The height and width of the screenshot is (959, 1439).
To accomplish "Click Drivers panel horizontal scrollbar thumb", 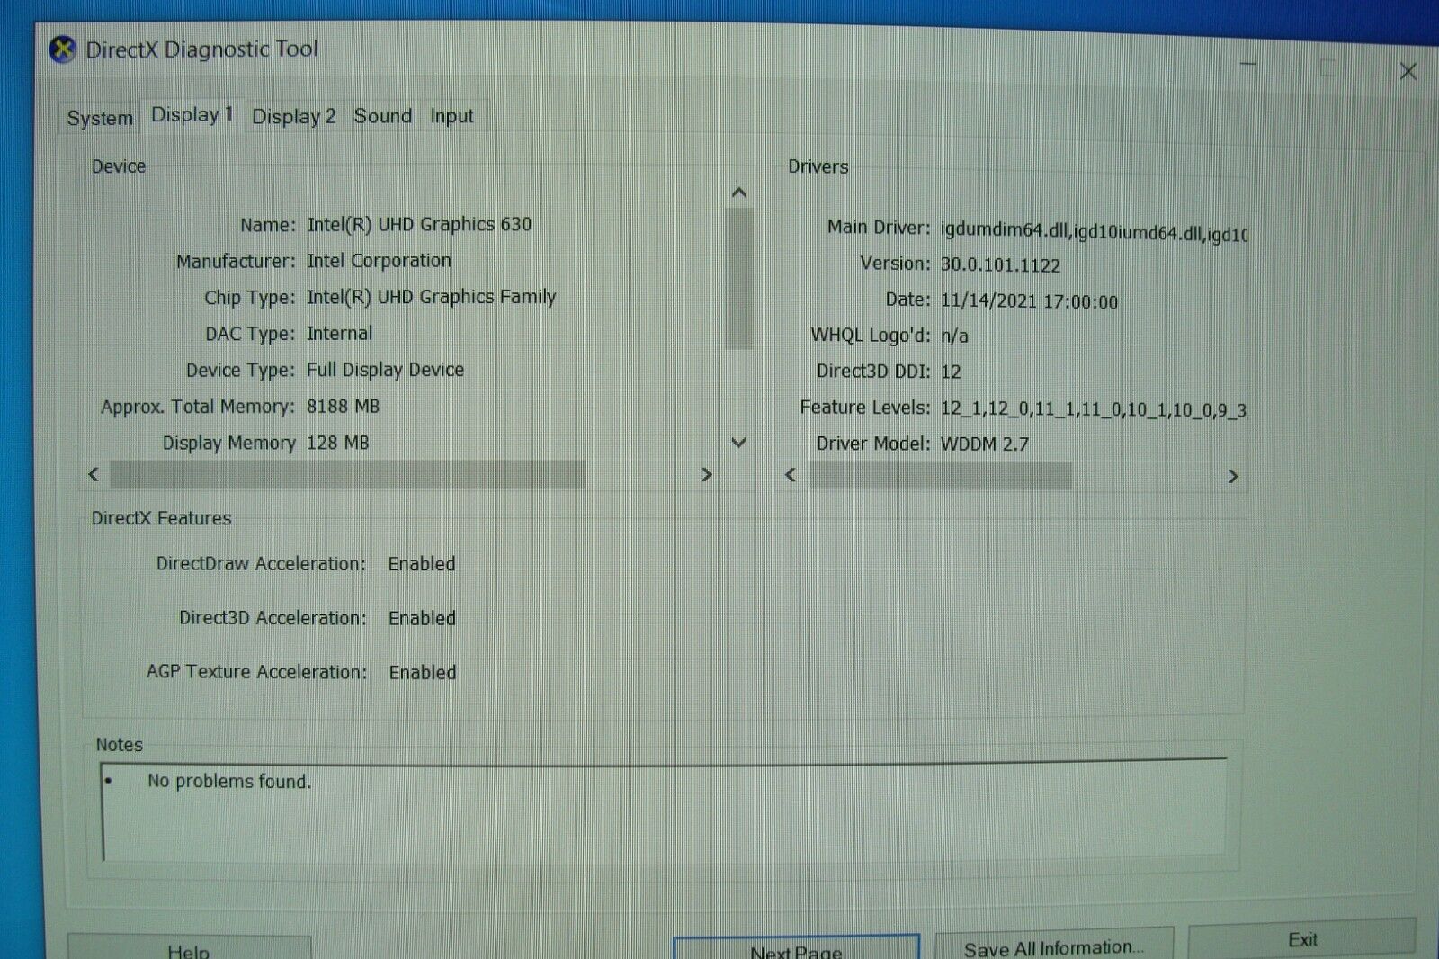I will click(939, 475).
